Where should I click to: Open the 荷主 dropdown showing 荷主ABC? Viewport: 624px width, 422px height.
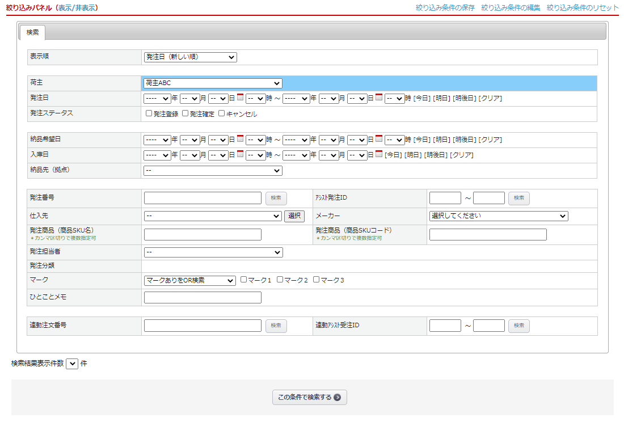coord(212,83)
